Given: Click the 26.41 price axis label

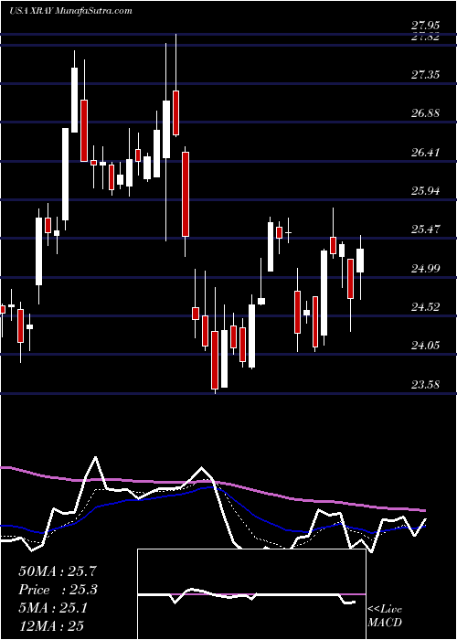Looking at the screenshot, I should click(425, 153).
